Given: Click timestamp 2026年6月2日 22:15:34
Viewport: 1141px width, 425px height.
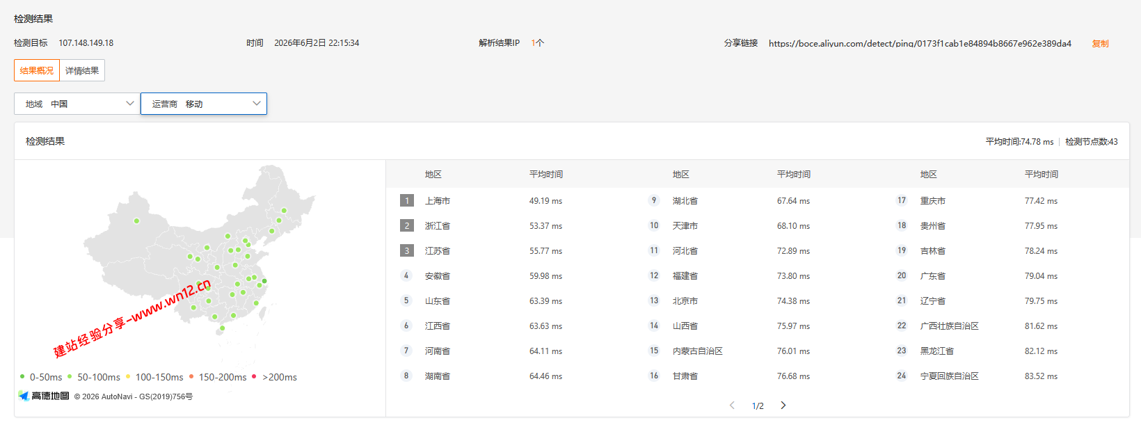Looking at the screenshot, I should tap(317, 43).
